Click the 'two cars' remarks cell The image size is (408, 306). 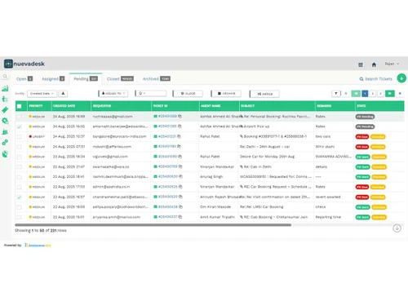(323, 136)
